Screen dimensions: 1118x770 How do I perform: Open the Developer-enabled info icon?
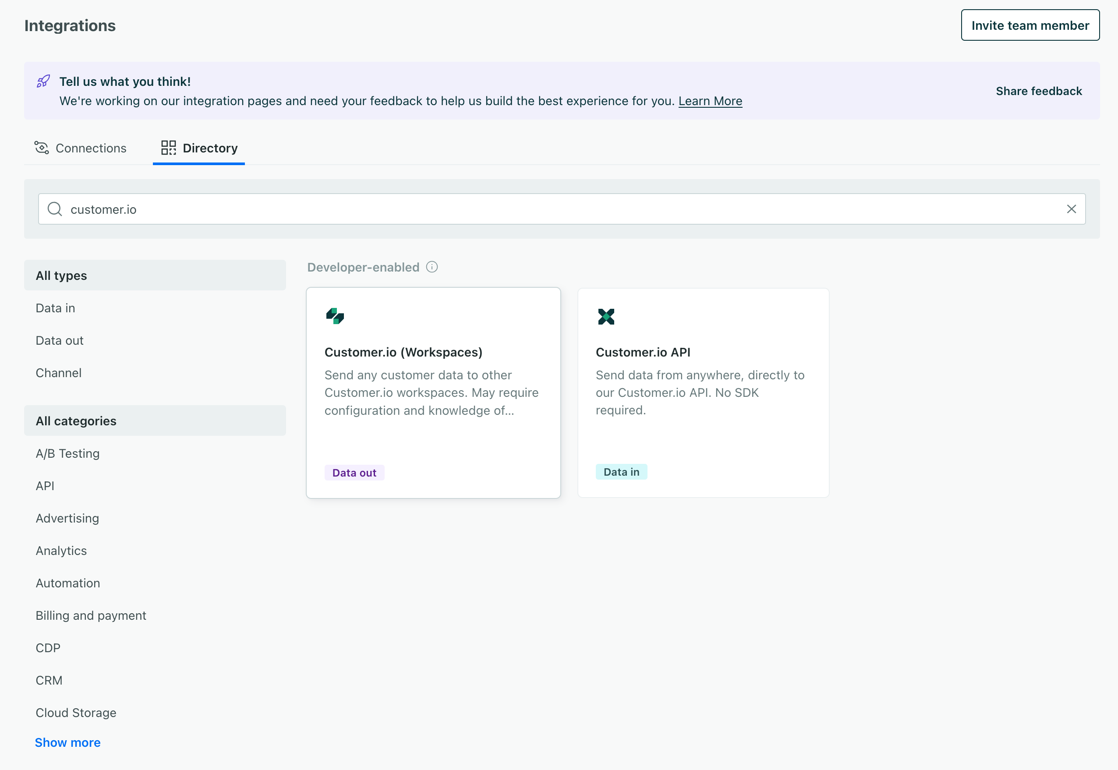coord(432,267)
